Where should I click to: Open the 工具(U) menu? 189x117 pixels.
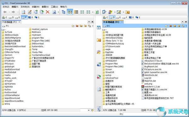pyautogui.click(x=54, y=7)
